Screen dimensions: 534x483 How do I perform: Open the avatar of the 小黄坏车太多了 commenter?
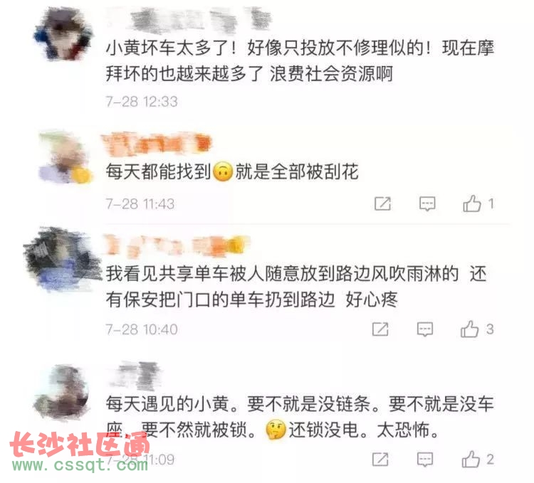tap(63, 34)
